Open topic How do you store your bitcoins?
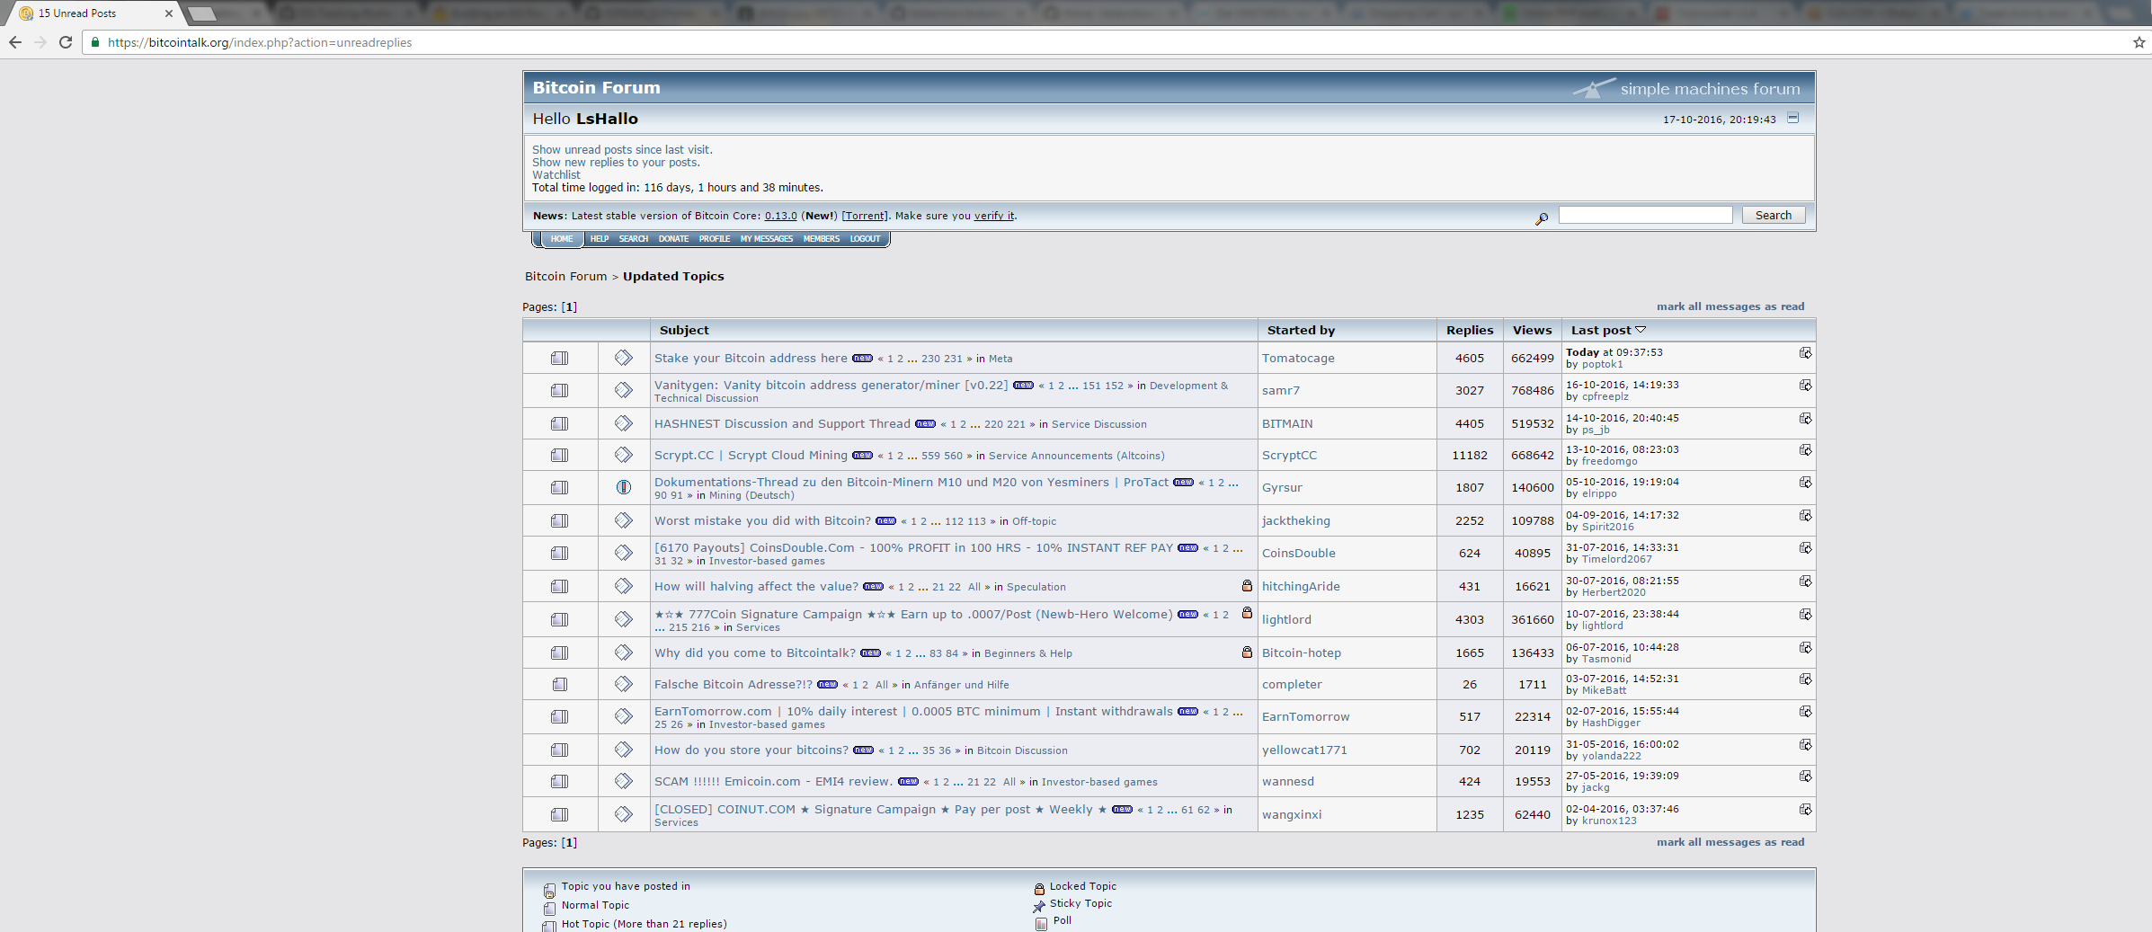Image resolution: width=2152 pixels, height=932 pixels. 751,750
